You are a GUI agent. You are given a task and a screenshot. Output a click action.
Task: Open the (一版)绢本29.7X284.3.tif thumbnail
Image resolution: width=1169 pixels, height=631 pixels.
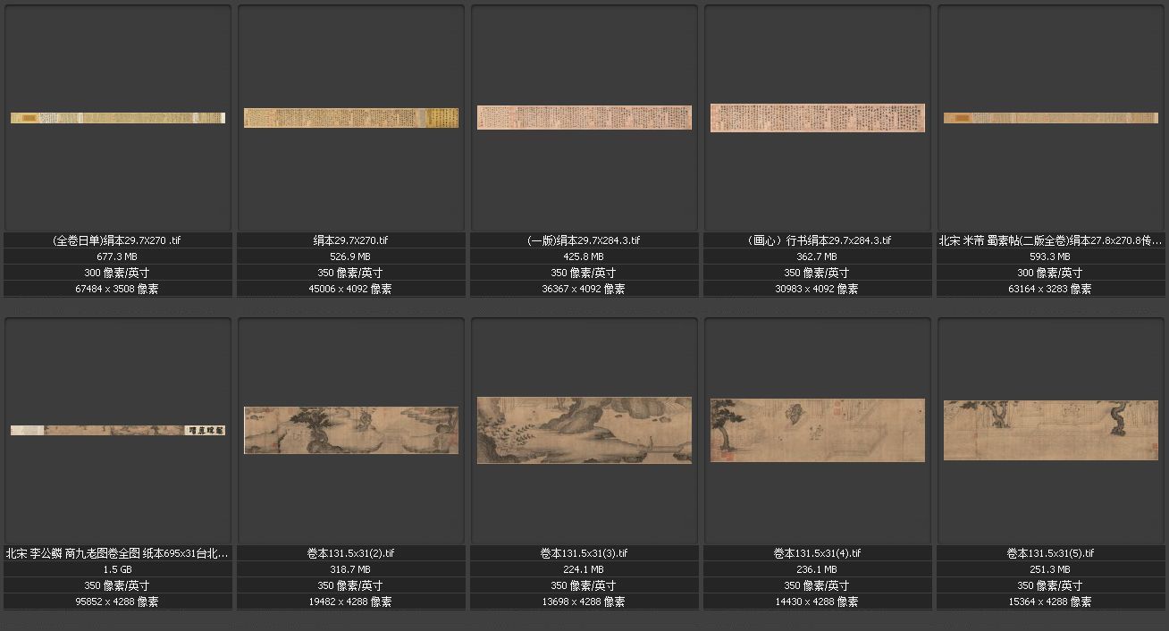(584, 117)
